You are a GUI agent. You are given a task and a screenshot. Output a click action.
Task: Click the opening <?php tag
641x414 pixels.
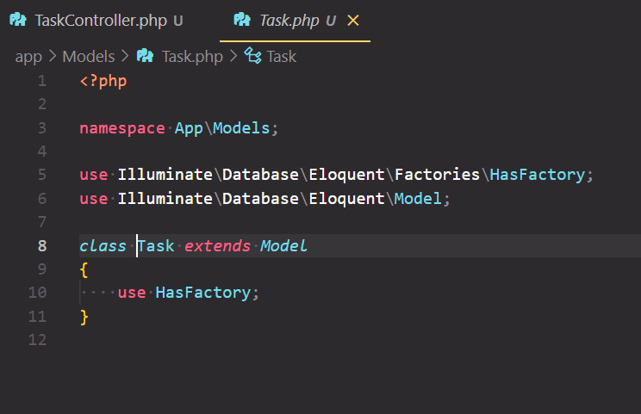point(103,81)
